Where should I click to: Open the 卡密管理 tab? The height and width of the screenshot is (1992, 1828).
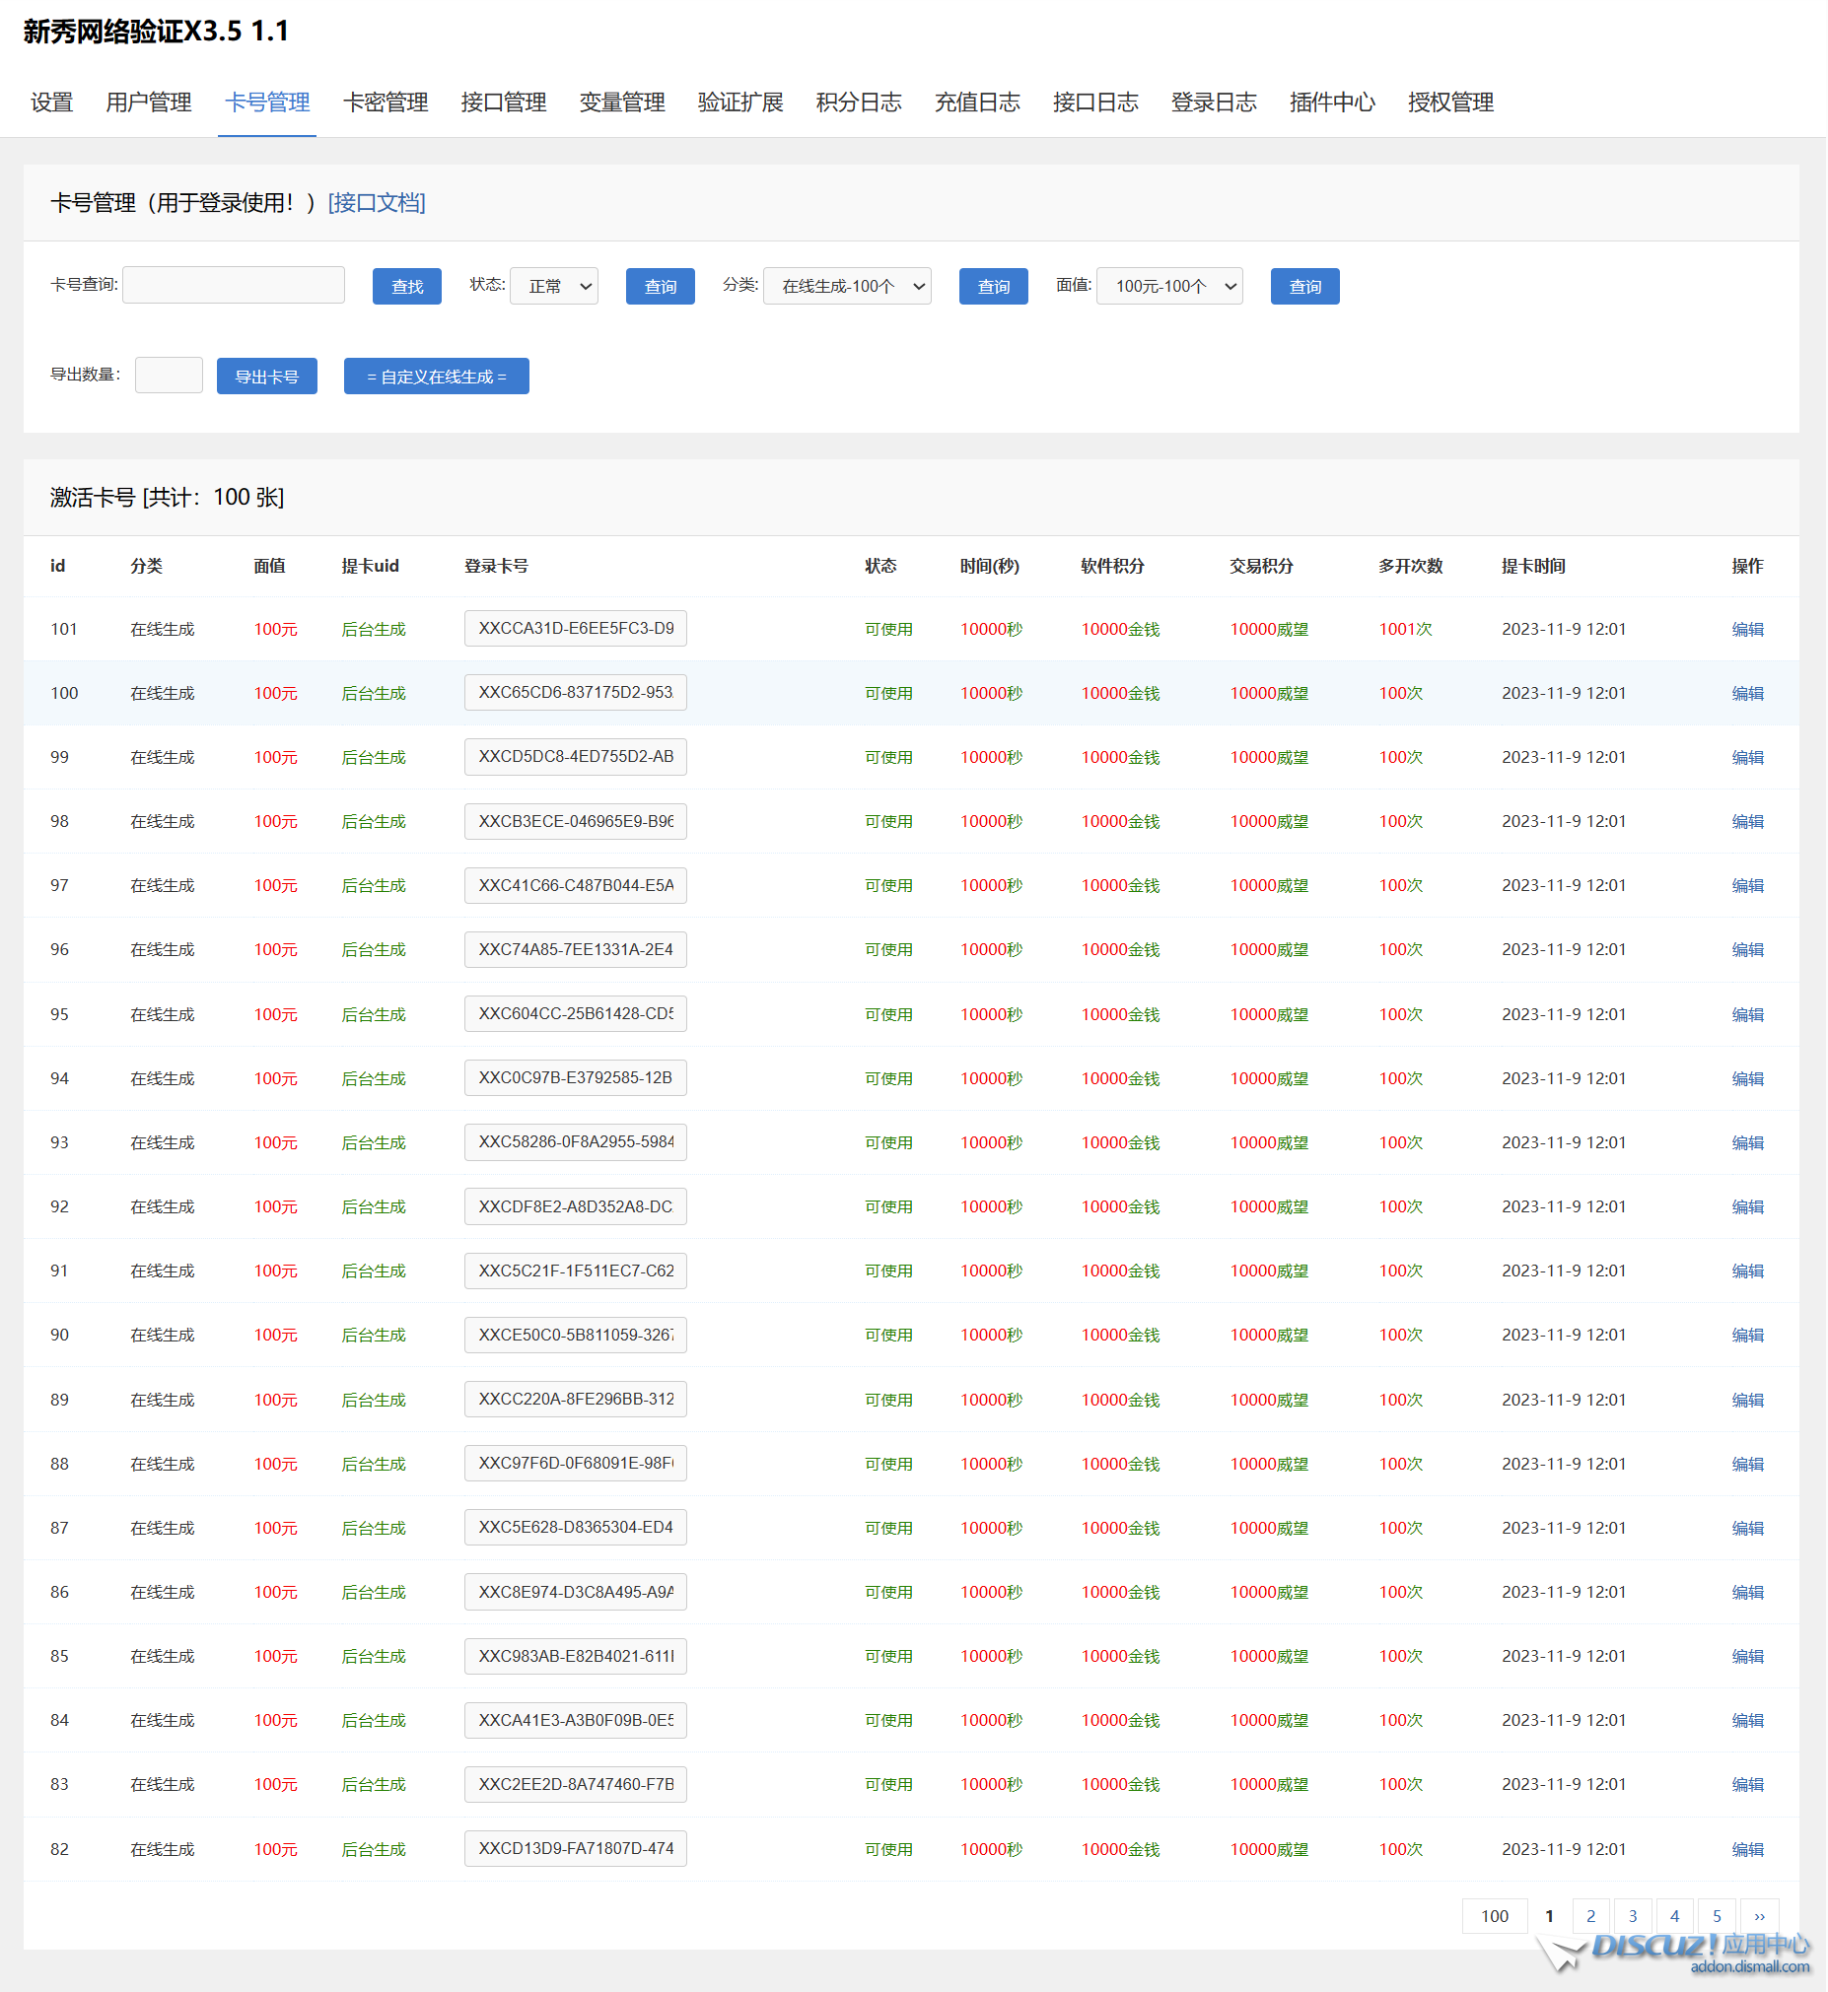(x=386, y=102)
